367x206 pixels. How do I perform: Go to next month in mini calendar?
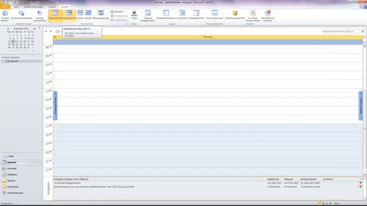click(34, 29)
